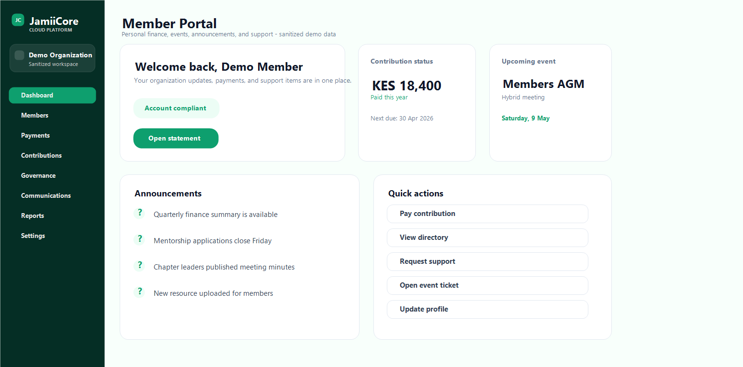View the member directory
This screenshot has height=367, width=743.
(x=487, y=237)
